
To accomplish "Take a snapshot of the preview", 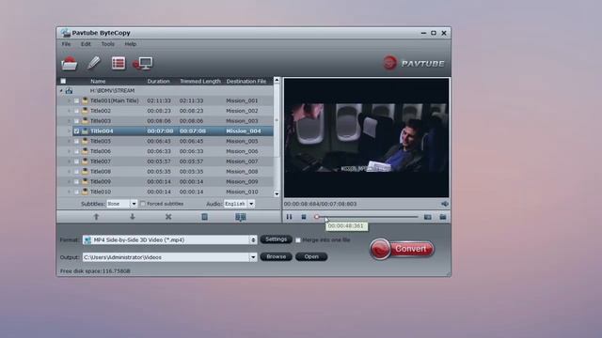I will tap(428, 217).
